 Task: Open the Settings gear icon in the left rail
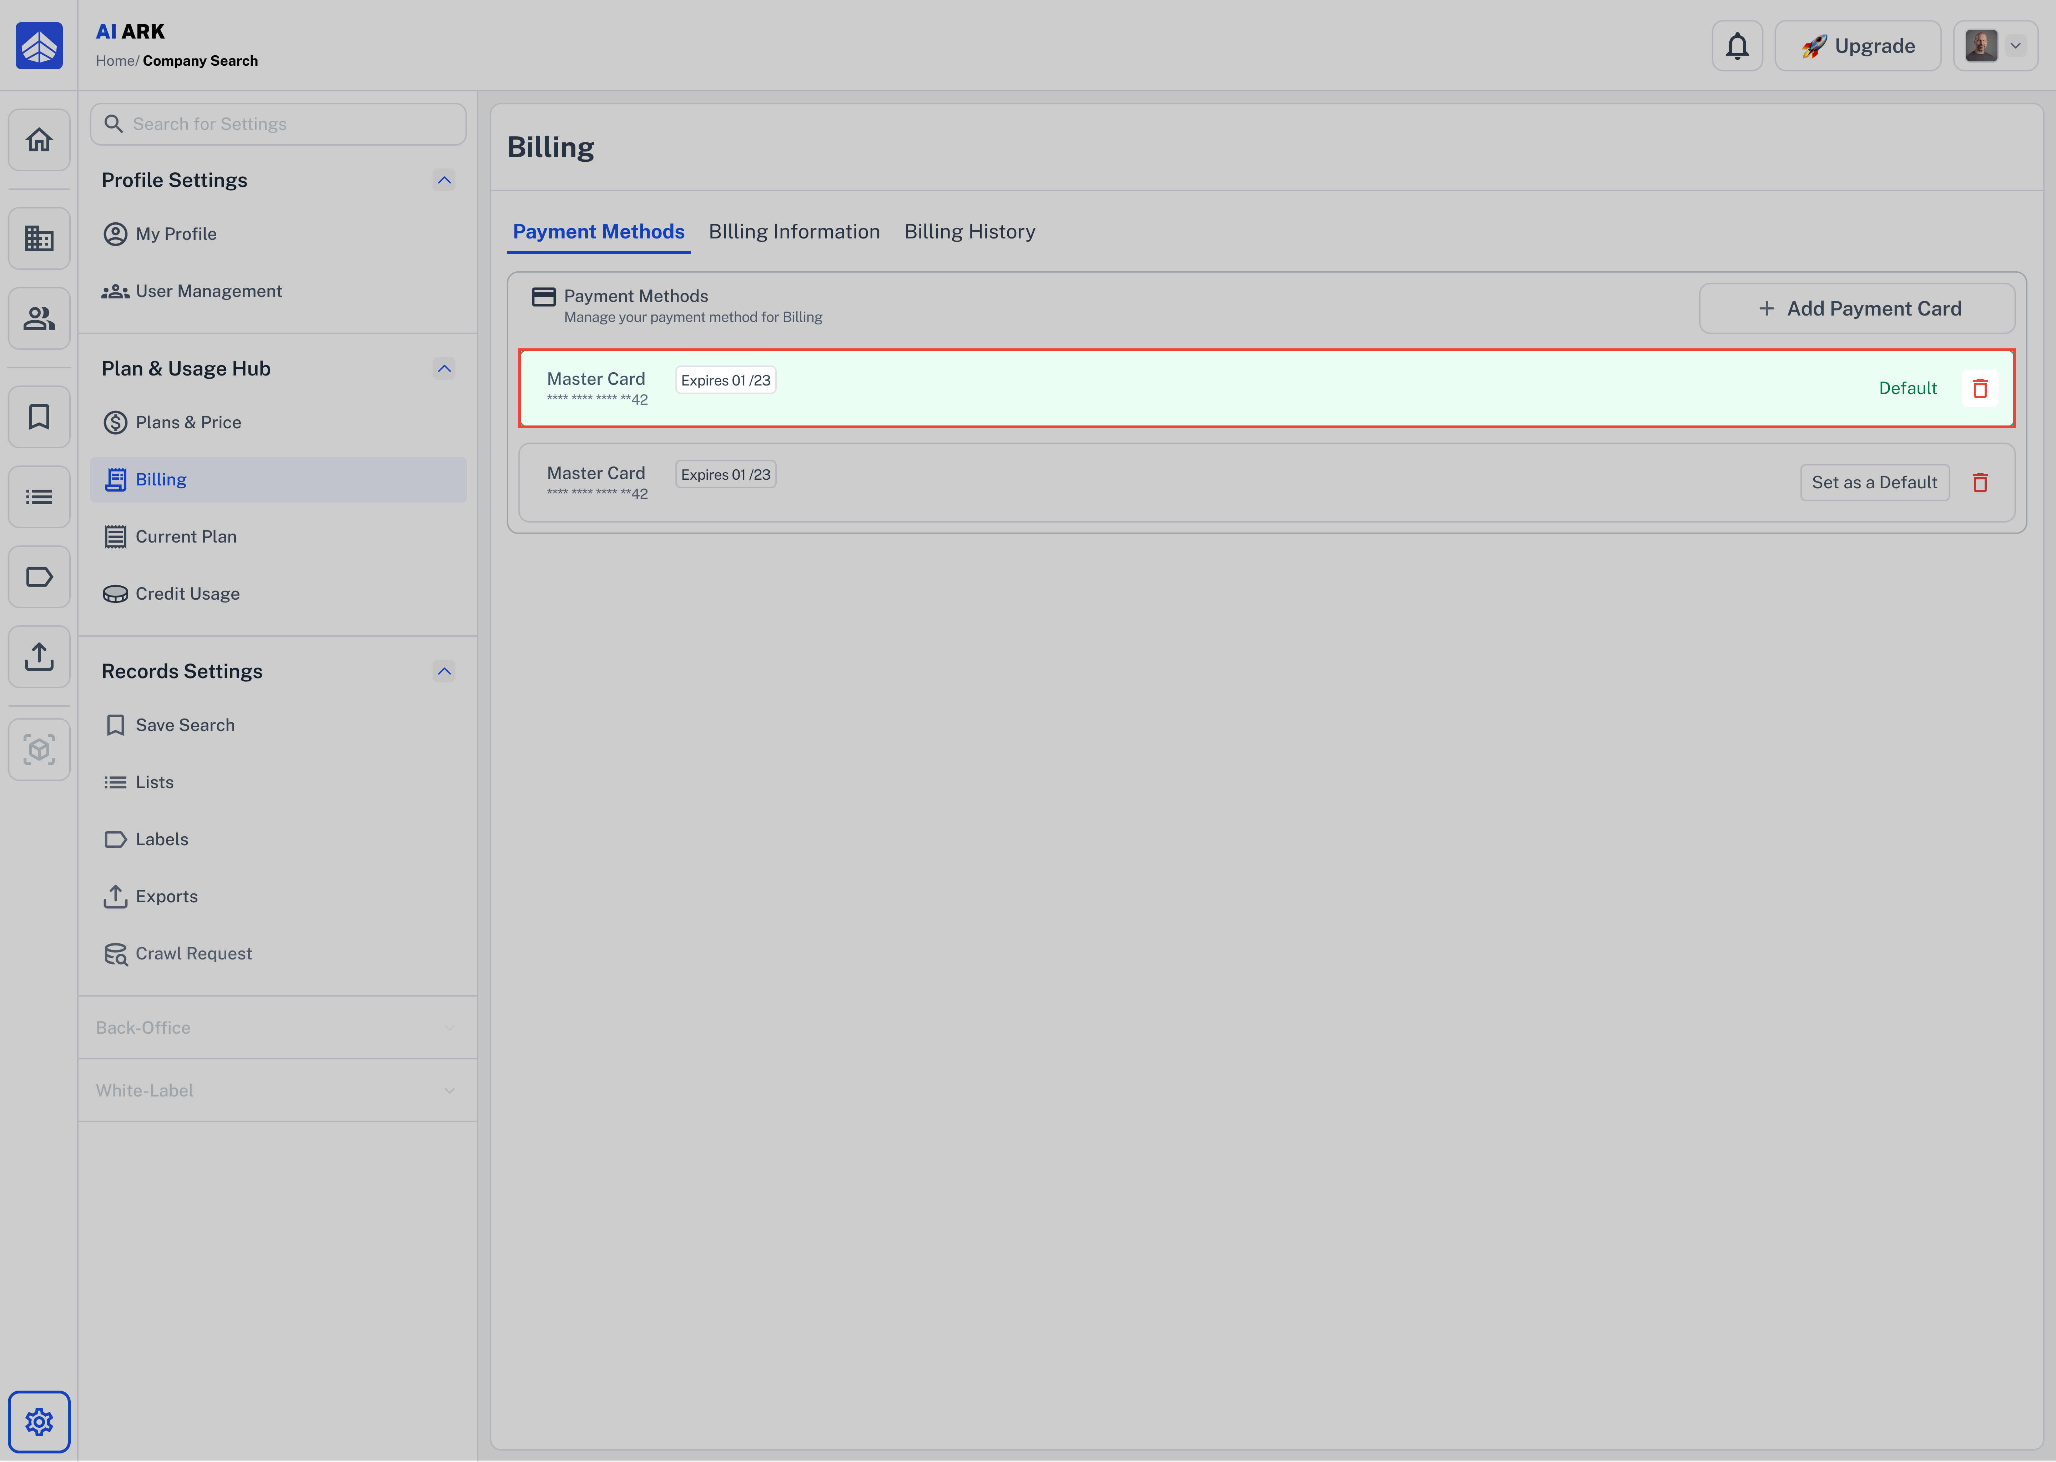39,1422
